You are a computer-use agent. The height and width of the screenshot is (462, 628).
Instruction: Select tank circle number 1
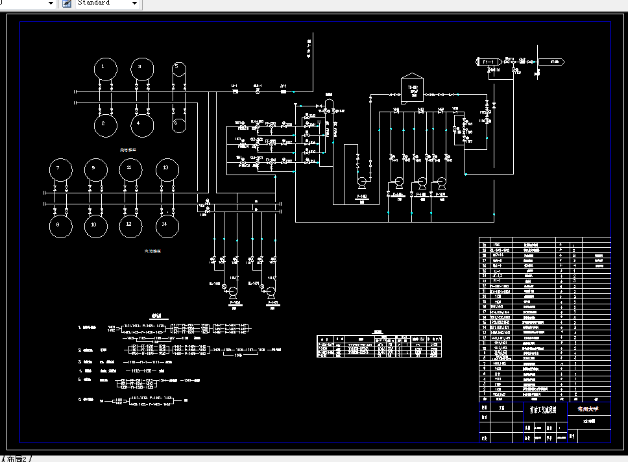[106, 69]
